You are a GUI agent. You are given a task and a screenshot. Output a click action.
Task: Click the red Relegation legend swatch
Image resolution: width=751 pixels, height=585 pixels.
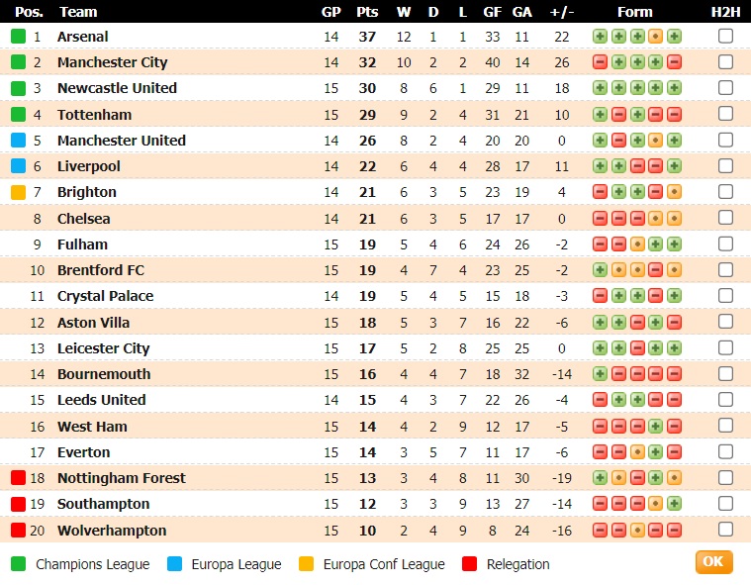(469, 564)
